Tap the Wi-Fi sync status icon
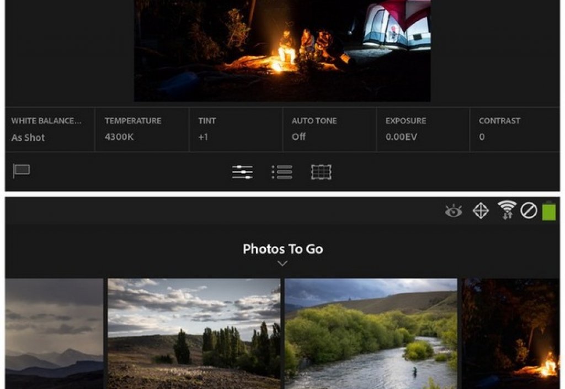This screenshot has height=389, width=565. tap(507, 210)
